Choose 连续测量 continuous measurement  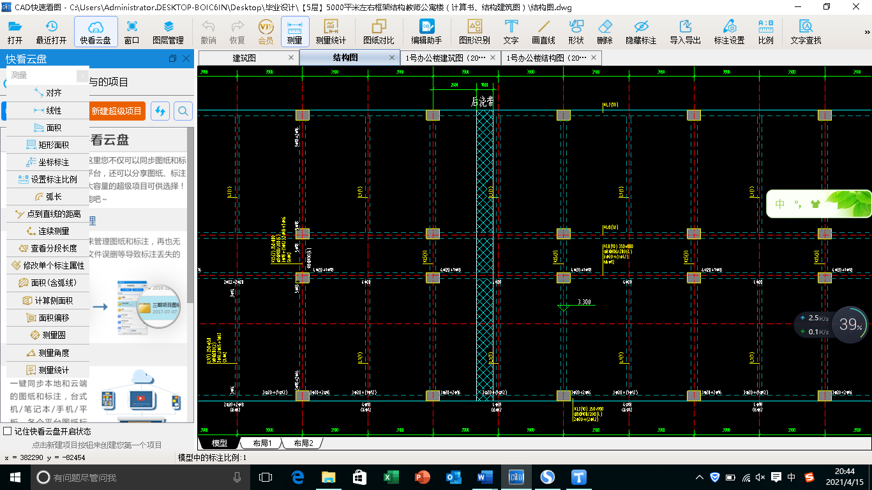pyautogui.click(x=48, y=231)
